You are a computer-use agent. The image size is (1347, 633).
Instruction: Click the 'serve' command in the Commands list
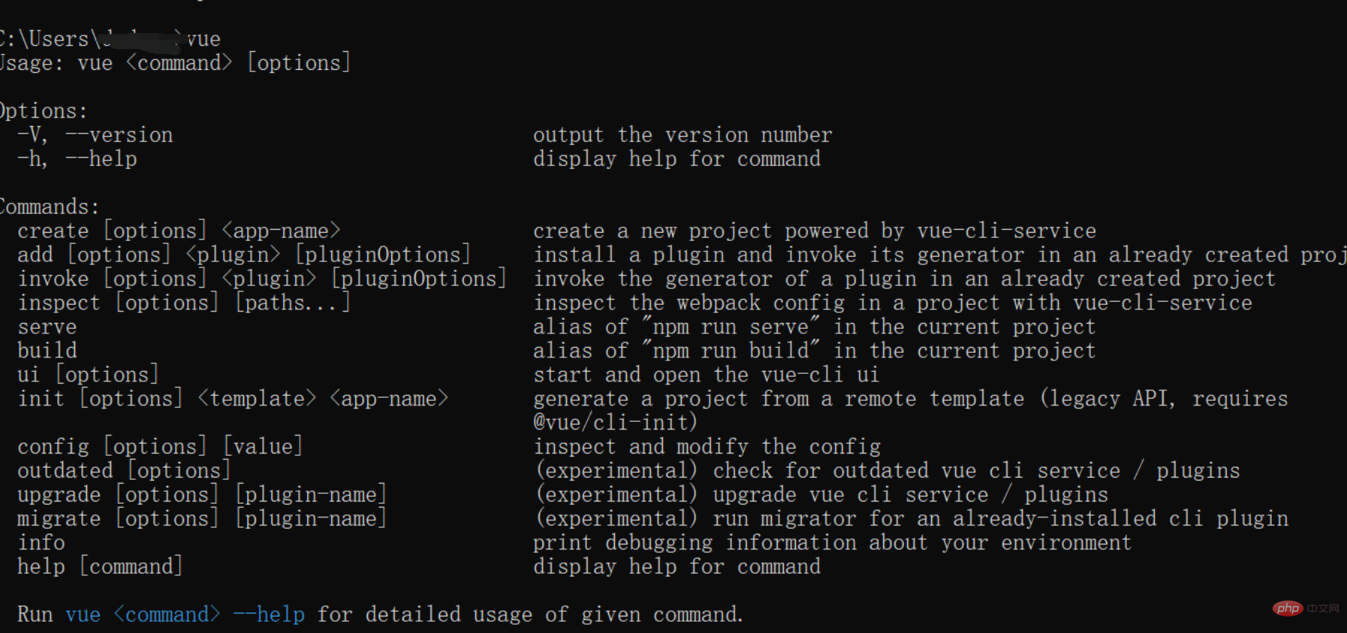pyautogui.click(x=47, y=327)
